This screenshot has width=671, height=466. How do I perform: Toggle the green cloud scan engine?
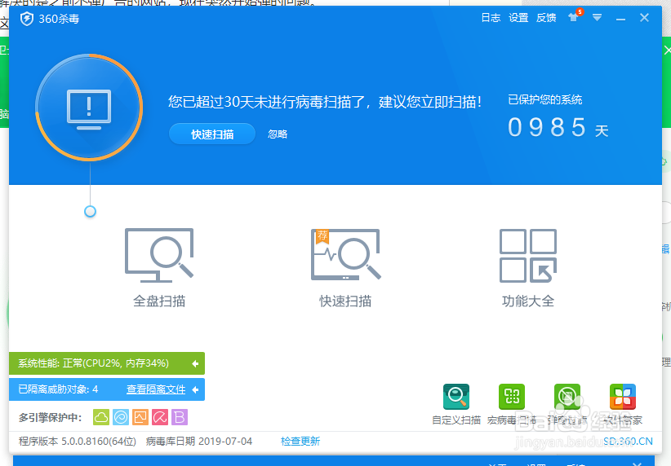(101, 417)
